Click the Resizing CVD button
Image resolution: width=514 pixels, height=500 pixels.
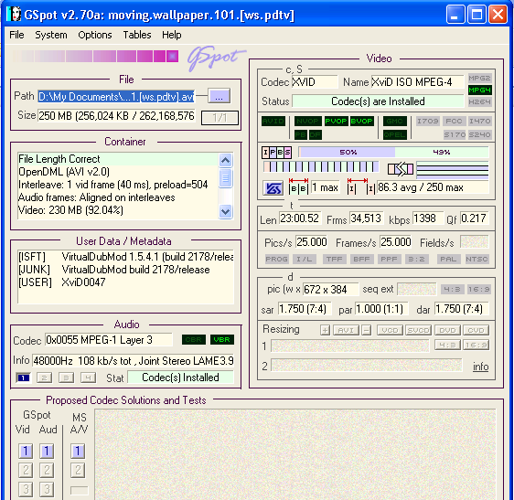[x=476, y=330]
